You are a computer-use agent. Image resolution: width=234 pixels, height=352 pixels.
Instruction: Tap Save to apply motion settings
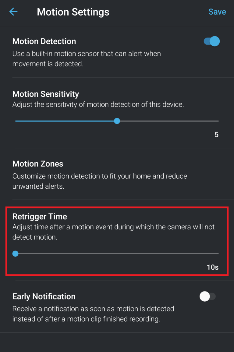click(217, 12)
